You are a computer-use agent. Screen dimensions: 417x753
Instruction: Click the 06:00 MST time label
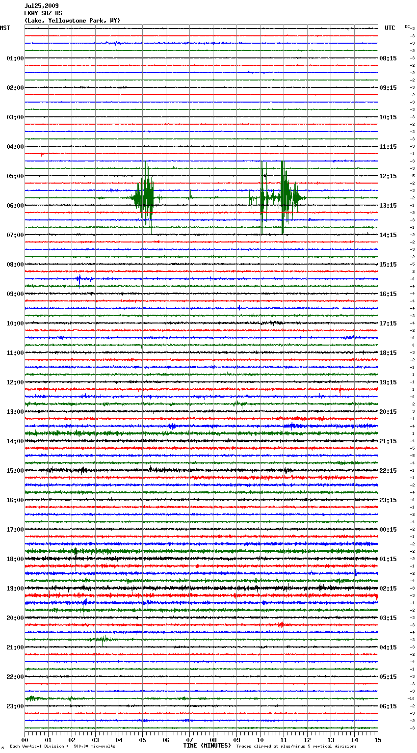[x=15, y=206]
